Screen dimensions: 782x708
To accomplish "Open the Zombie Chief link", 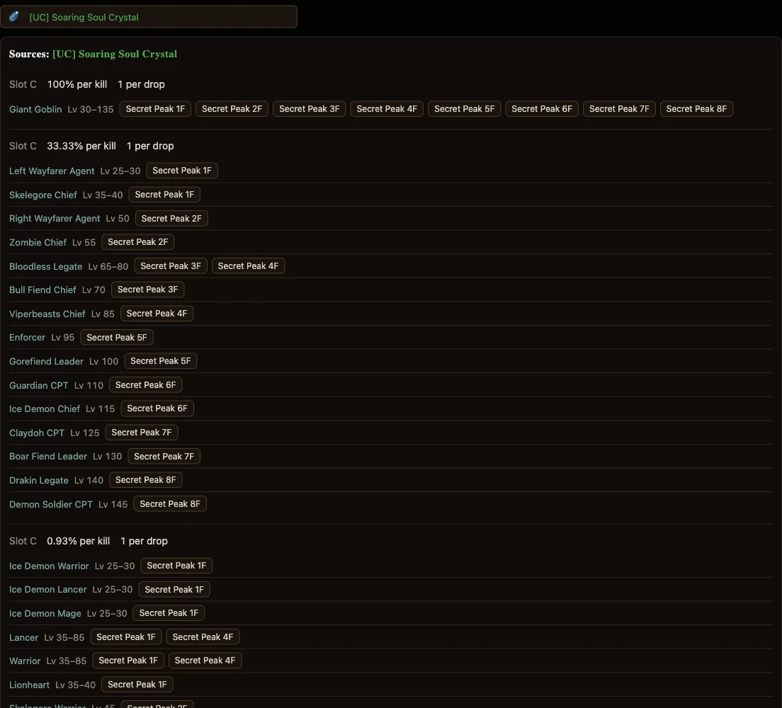I will pyautogui.click(x=38, y=242).
